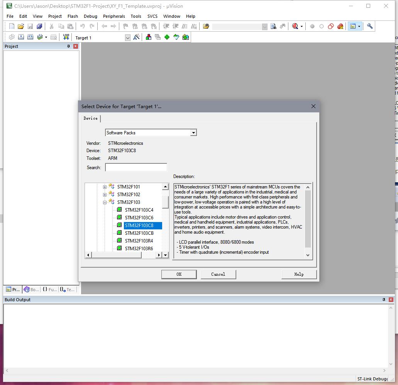This screenshot has width=398, height=385.
Task: Download code to flash with LOAD icon
Action: coord(66,37)
